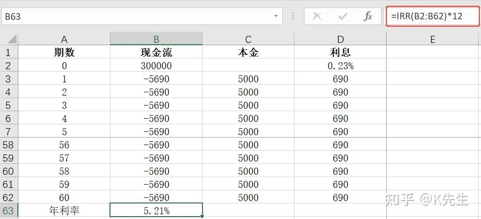Screen dimensions: 481x219
Task: Select the 年利率 label cell
Action: click(64, 211)
